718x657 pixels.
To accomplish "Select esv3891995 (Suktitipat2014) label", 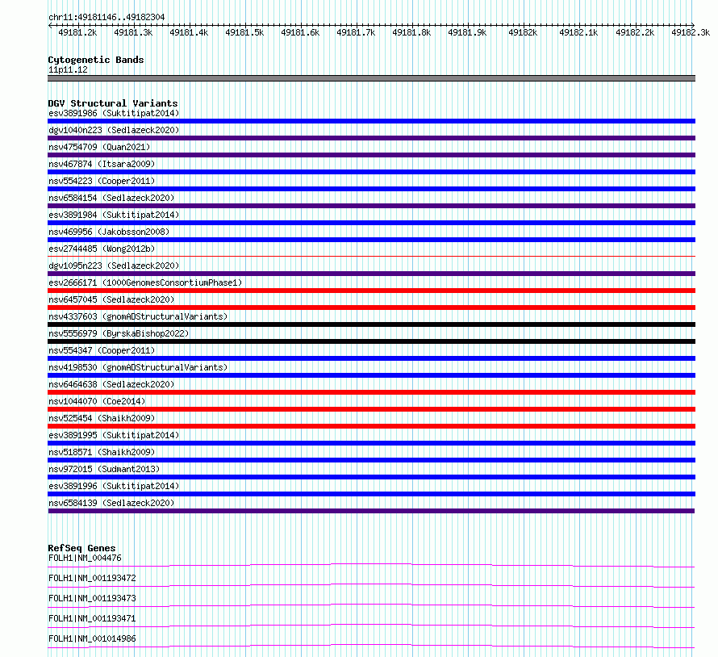I will (114, 435).
